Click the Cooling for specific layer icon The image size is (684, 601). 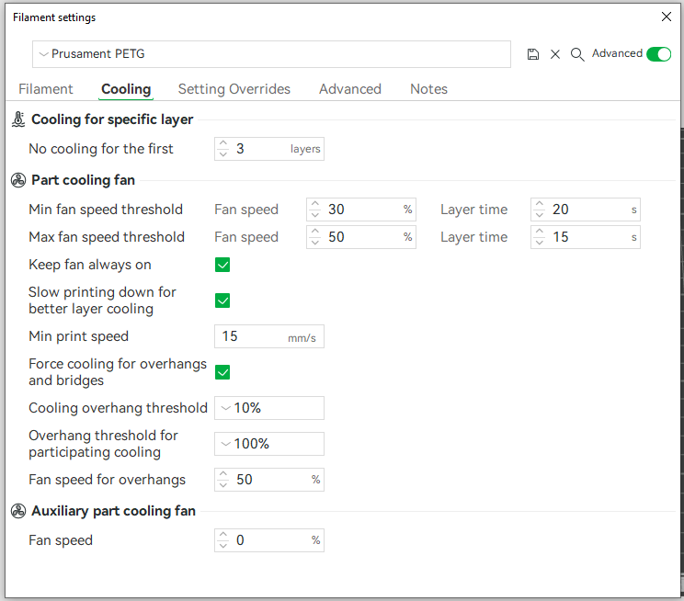(17, 119)
